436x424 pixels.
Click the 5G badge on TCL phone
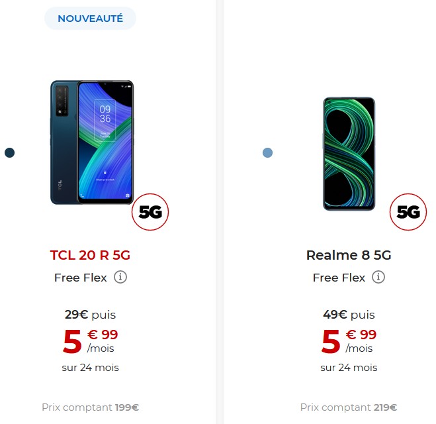[150, 212]
